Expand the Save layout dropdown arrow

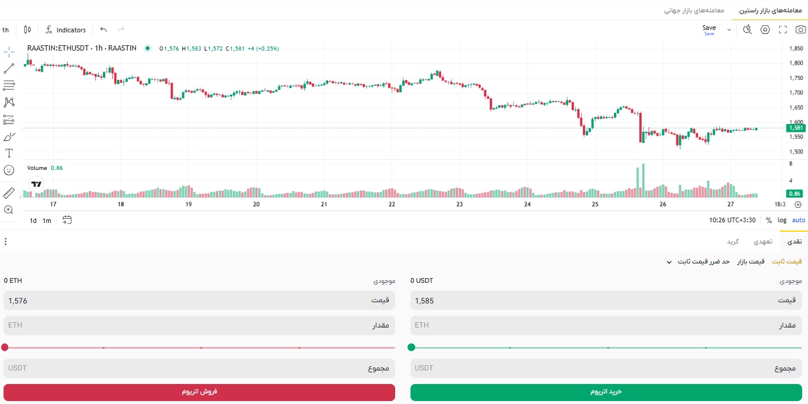tap(729, 30)
